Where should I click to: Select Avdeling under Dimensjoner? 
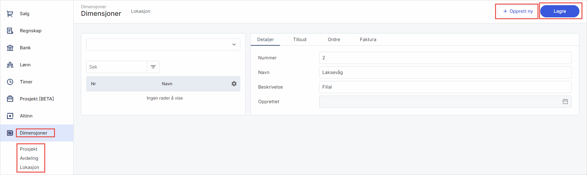tap(29, 158)
